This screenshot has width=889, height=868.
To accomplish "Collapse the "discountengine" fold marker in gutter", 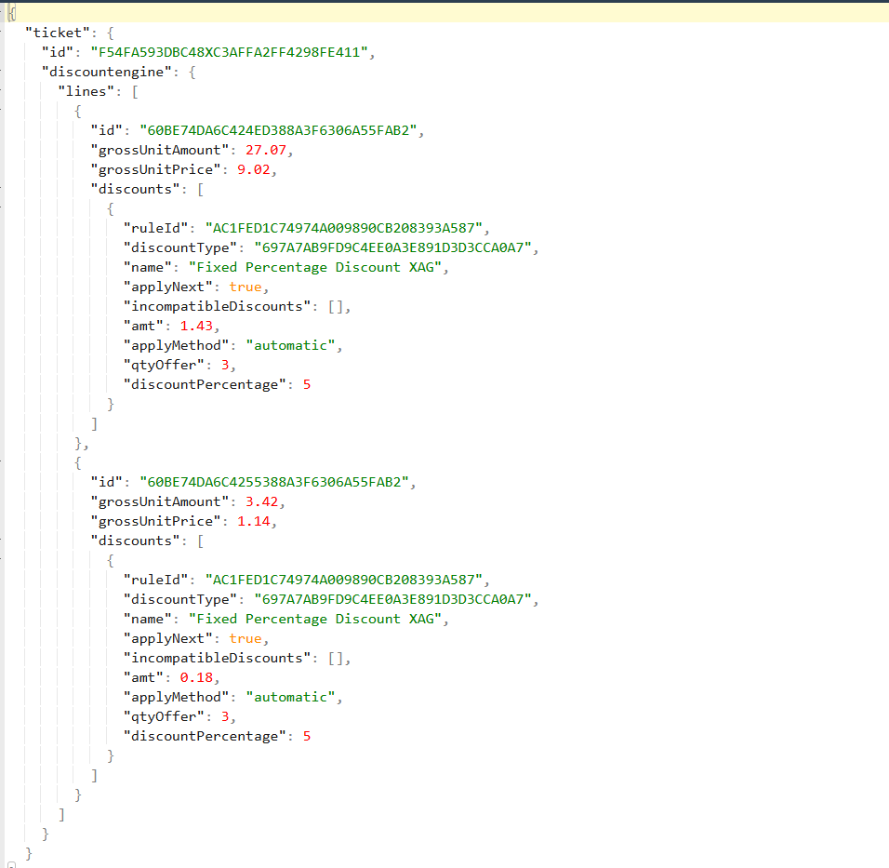I will [3, 71].
